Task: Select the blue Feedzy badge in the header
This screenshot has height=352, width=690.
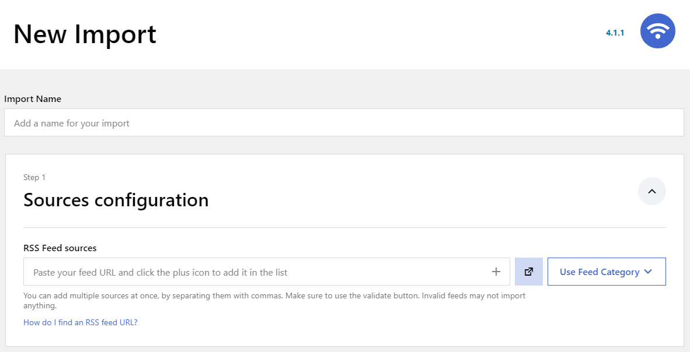Action: point(658,31)
